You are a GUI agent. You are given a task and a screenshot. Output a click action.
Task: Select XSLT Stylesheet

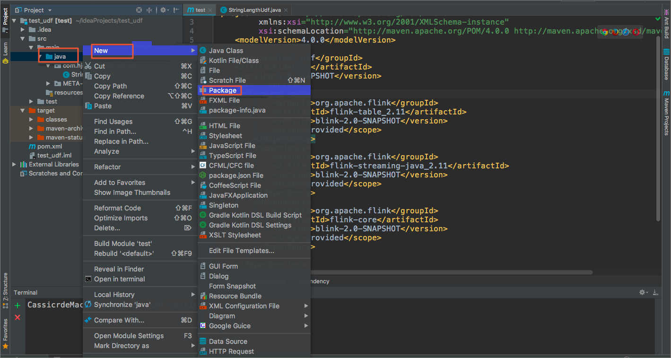[x=253, y=235]
